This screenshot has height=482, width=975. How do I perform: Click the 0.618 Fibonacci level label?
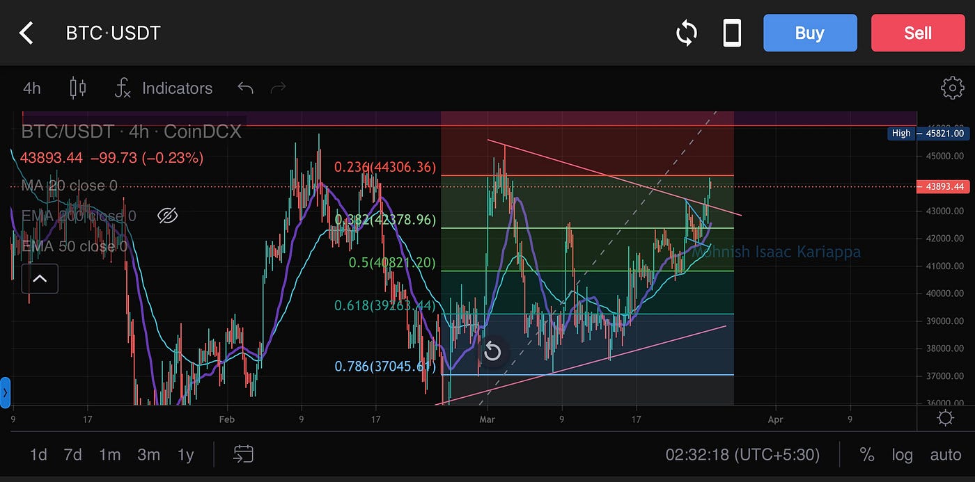385,305
